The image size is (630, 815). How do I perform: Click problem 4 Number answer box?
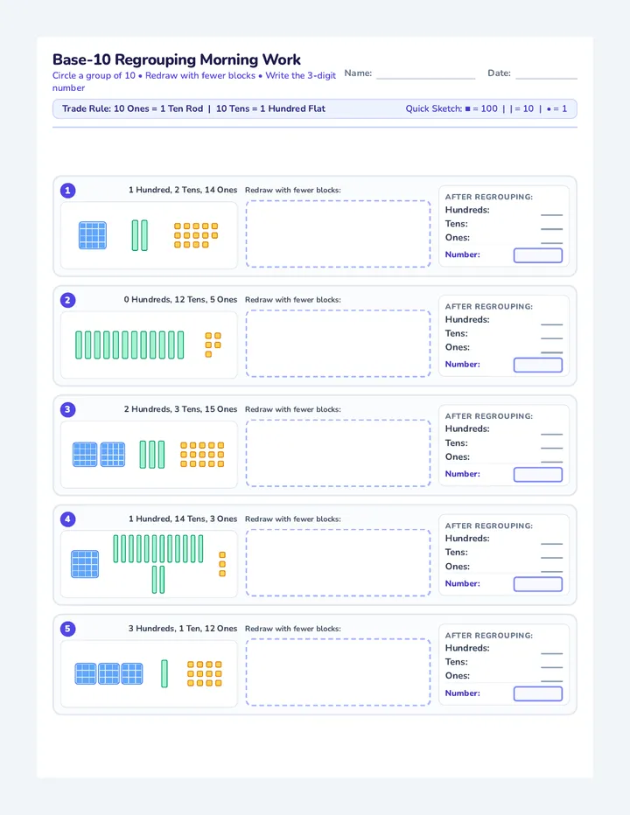click(x=538, y=584)
